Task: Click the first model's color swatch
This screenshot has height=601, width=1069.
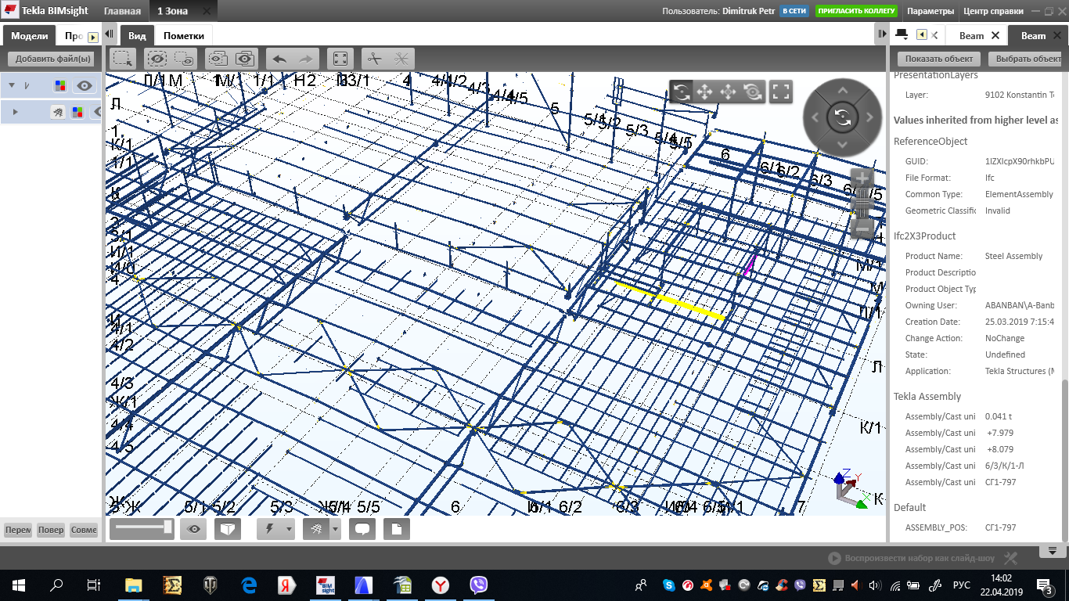Action: tap(60, 86)
